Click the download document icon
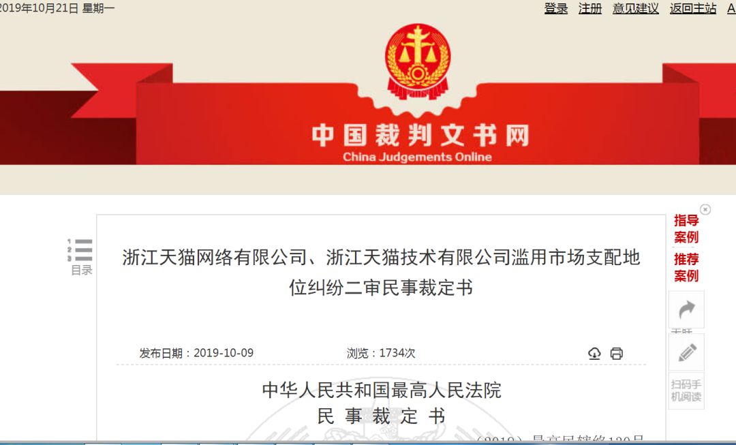Screen dimensions: 736x445 (x=594, y=354)
